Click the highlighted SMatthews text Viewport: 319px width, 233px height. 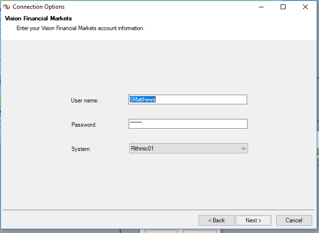142,100
